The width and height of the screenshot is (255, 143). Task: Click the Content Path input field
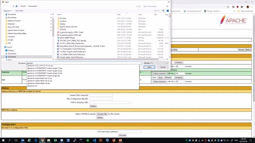click(x=101, y=95)
